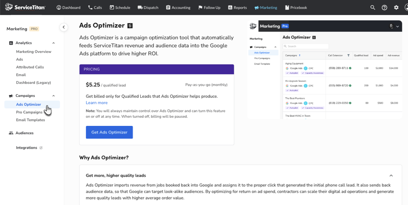The image size is (408, 205).
Task: Go to Schedule in top navigation
Action: click(x=120, y=8)
